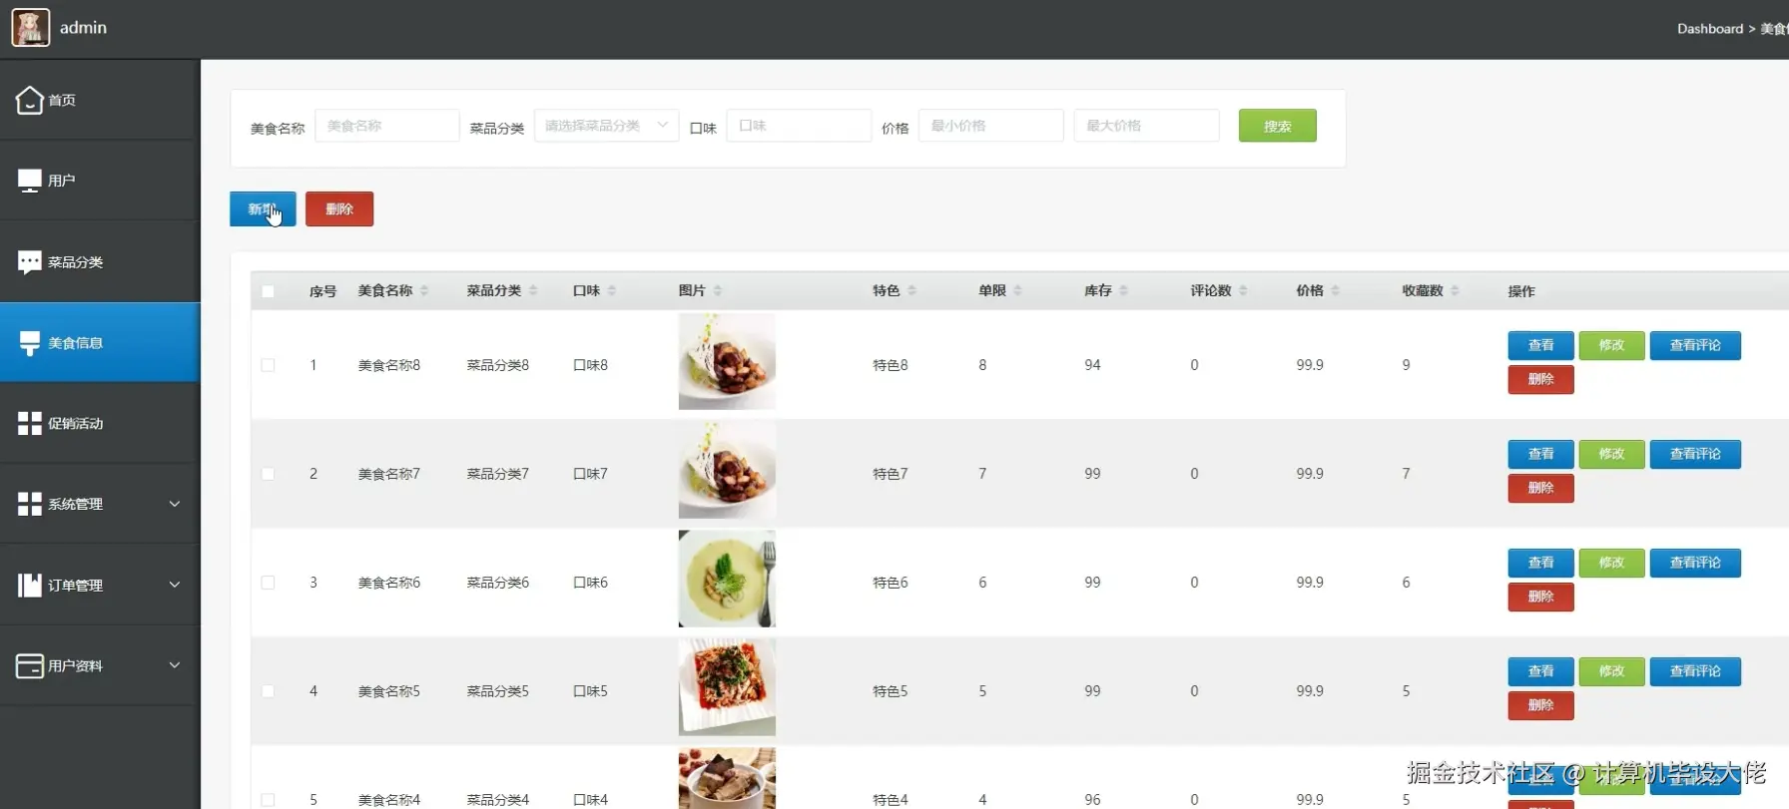This screenshot has width=1789, height=809.
Task: Click red 删除 for 美食名称5 row
Action: (x=1540, y=705)
